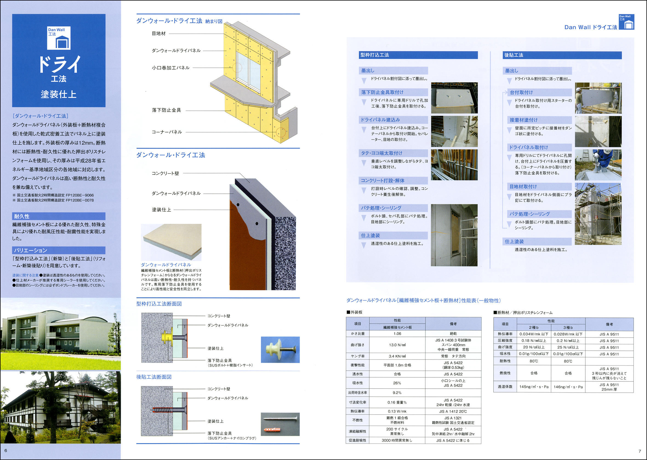647x460 pixels.
Task: Click page number 7
Action: pos(640,451)
